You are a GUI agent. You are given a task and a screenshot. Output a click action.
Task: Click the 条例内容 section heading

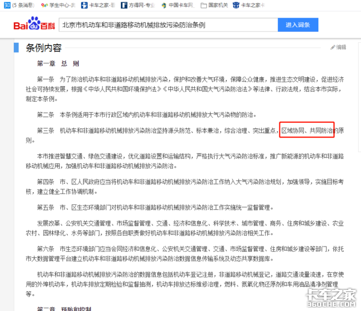pyautogui.click(x=44, y=48)
